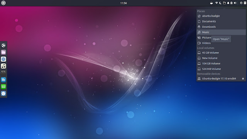Toggle the Raven sidebar panel icon

click(x=245, y=3)
